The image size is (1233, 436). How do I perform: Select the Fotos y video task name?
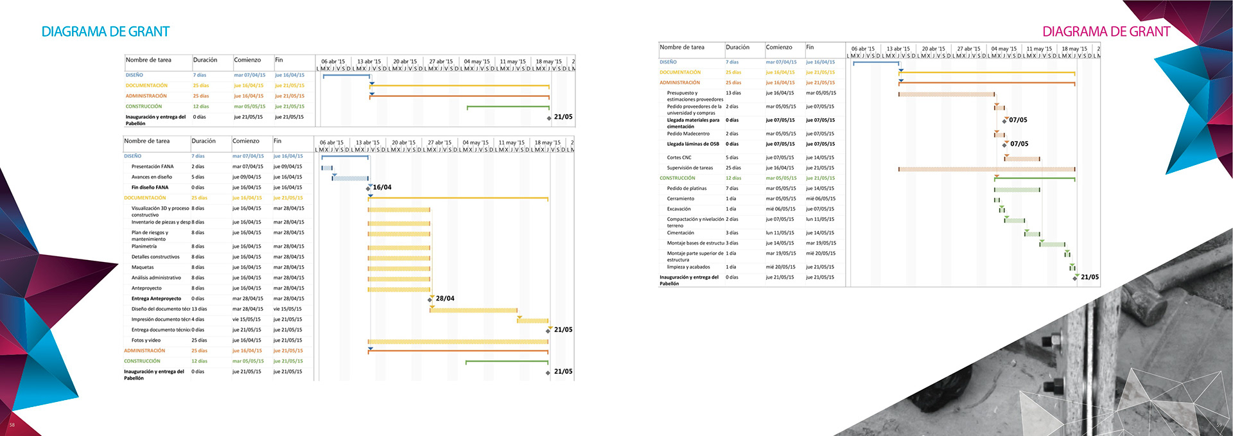click(x=146, y=340)
